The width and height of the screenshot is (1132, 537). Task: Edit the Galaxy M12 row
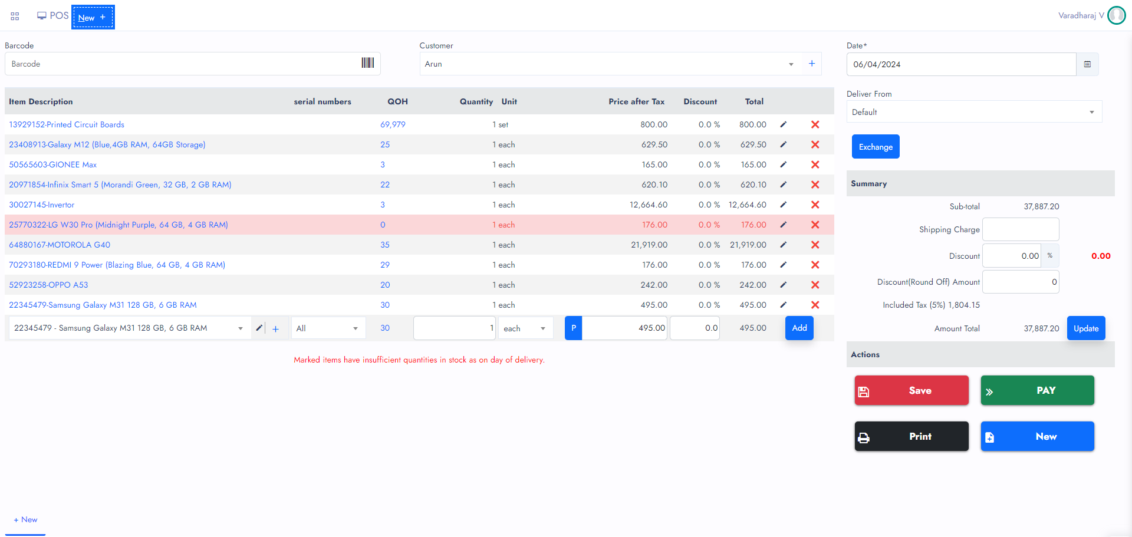tap(784, 144)
